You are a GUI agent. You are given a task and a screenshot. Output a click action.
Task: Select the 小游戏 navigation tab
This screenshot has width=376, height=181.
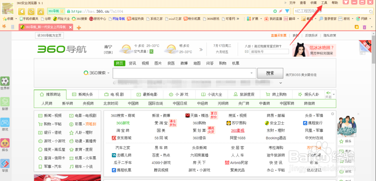click(x=179, y=94)
